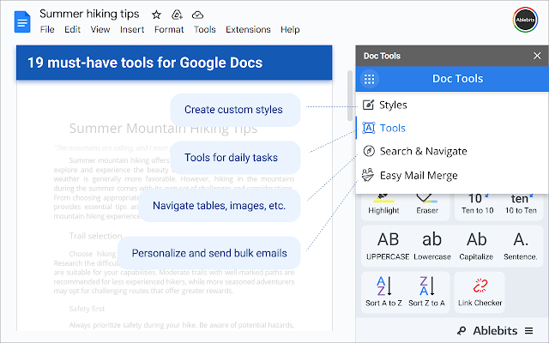Open the Extensions menu
Image resolution: width=549 pixels, height=343 pixels.
248,29
